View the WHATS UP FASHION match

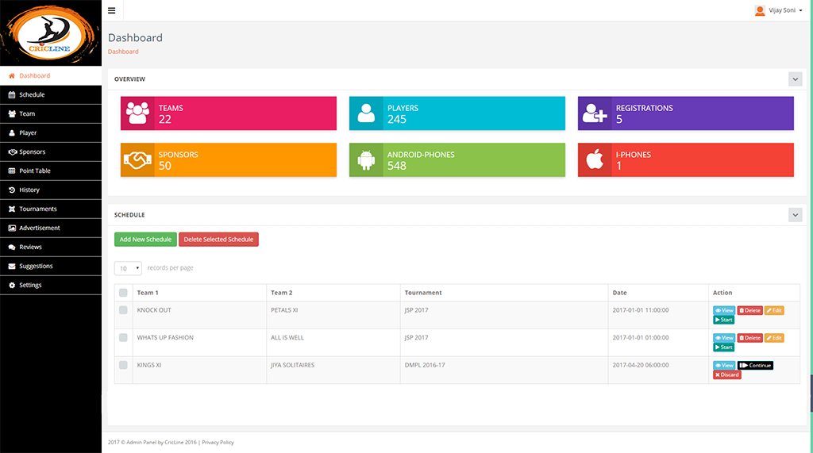click(724, 338)
